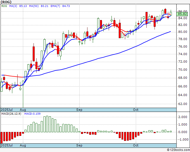The width and height of the screenshot is (190, 152).
Task: Click the Aug label on price chart axis
Action: [x=23, y=110]
